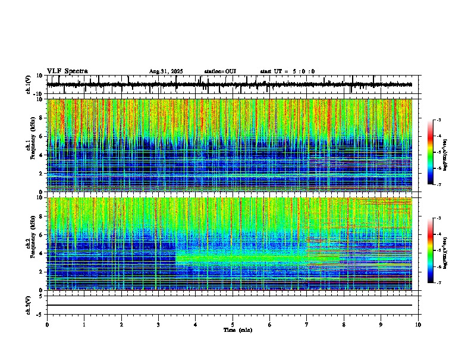Viewport: 471px width, 364px height.
Task: Click time axis tick label "9"
Action: click(x=381, y=325)
